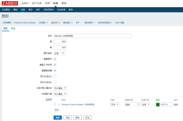Select the 图形 form tab
This screenshot has width=183, height=121.
pos(6,28)
